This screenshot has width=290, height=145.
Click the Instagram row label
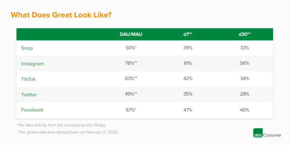pyautogui.click(x=33, y=64)
